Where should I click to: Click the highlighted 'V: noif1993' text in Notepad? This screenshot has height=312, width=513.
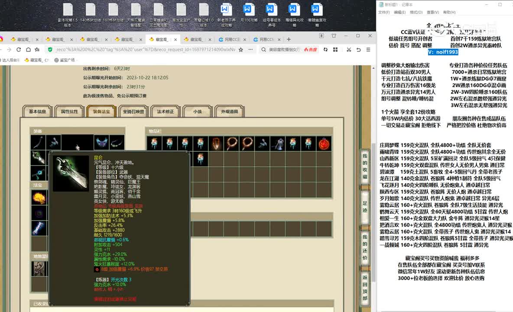coord(443,52)
